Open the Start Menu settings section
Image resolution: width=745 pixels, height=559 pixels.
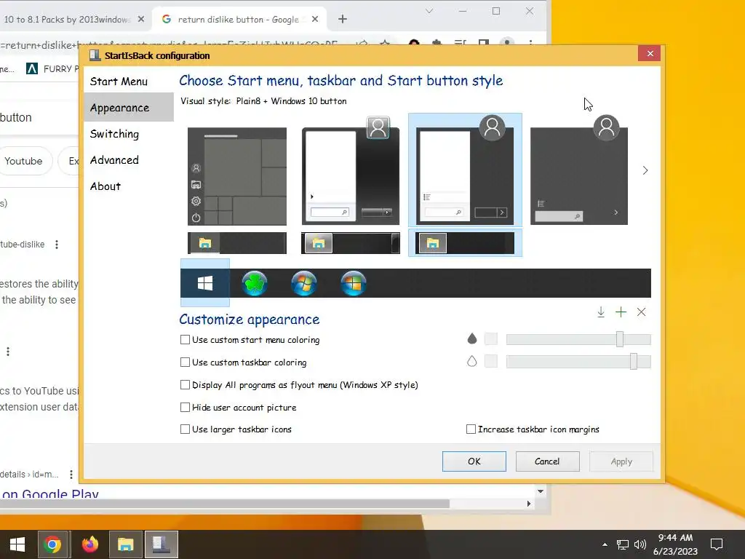tap(119, 82)
